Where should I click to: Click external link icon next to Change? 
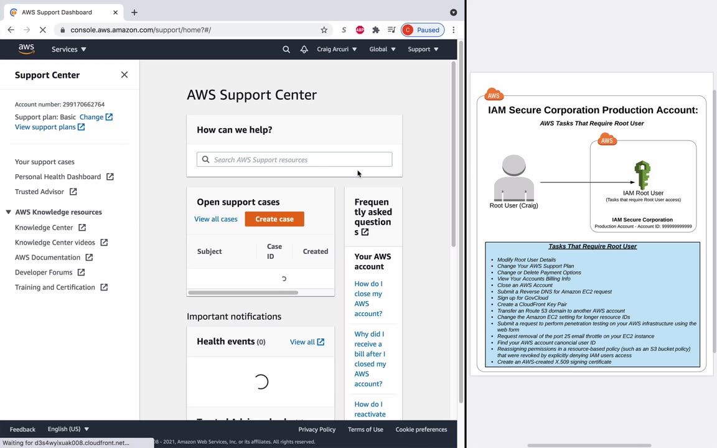click(x=109, y=117)
